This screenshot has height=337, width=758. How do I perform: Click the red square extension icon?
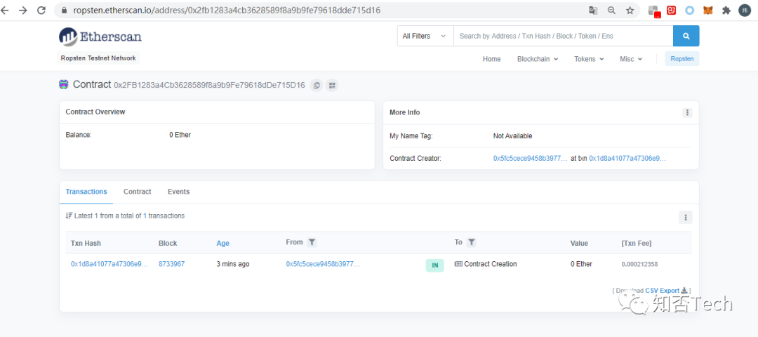point(671,10)
